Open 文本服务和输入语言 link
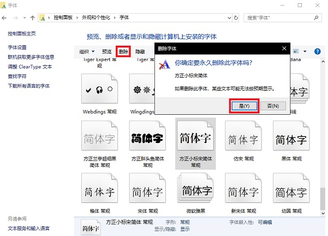Image resolution: width=328 pixels, height=236 pixels. pyautogui.click(x=29, y=228)
